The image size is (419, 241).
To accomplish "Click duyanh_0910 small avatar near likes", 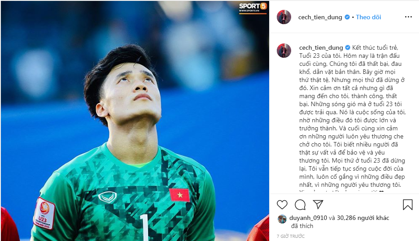I will [282, 219].
